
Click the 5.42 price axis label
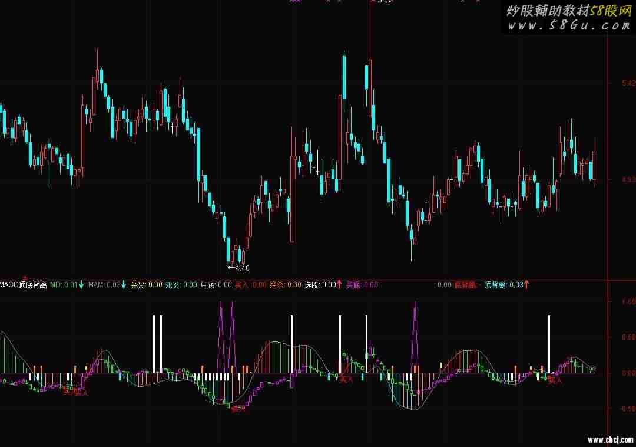pos(629,83)
